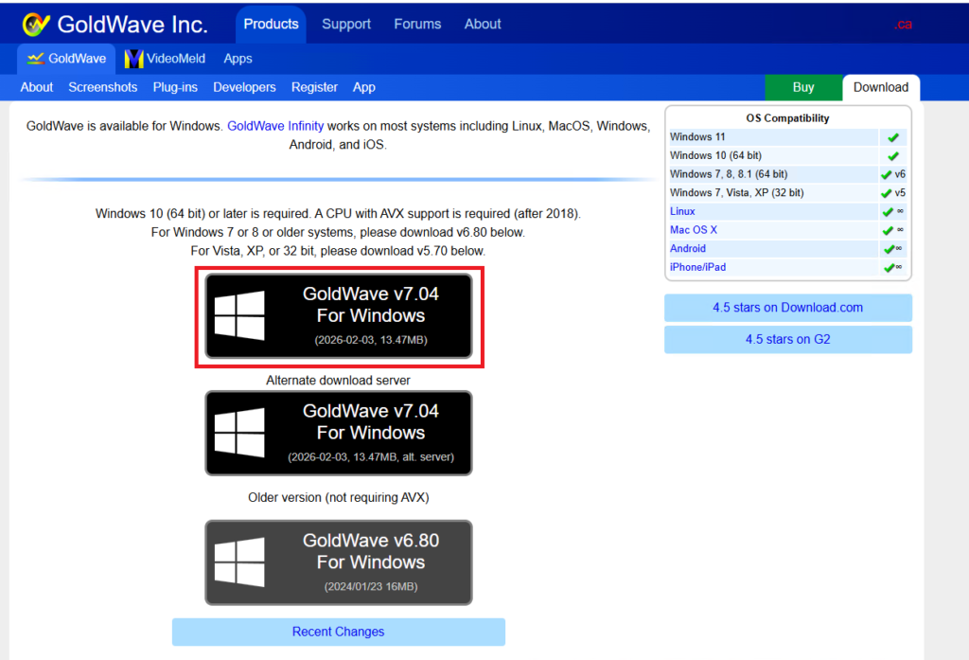
Task: Go to the Forums page
Action: click(417, 25)
